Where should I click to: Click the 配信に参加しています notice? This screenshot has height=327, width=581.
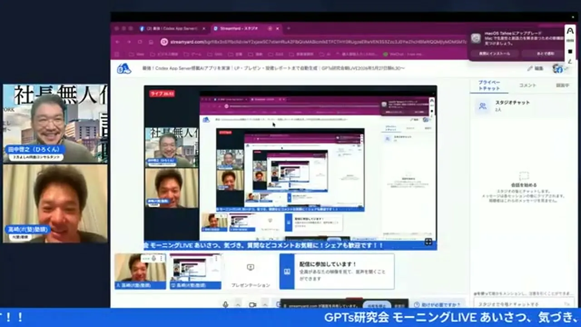click(x=337, y=272)
